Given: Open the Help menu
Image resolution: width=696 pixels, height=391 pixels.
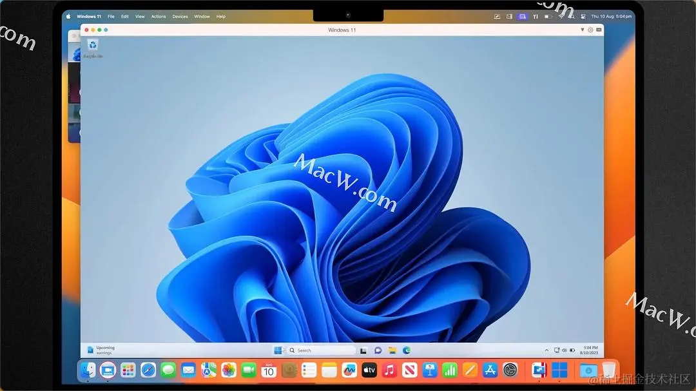Looking at the screenshot, I should pyautogui.click(x=220, y=16).
